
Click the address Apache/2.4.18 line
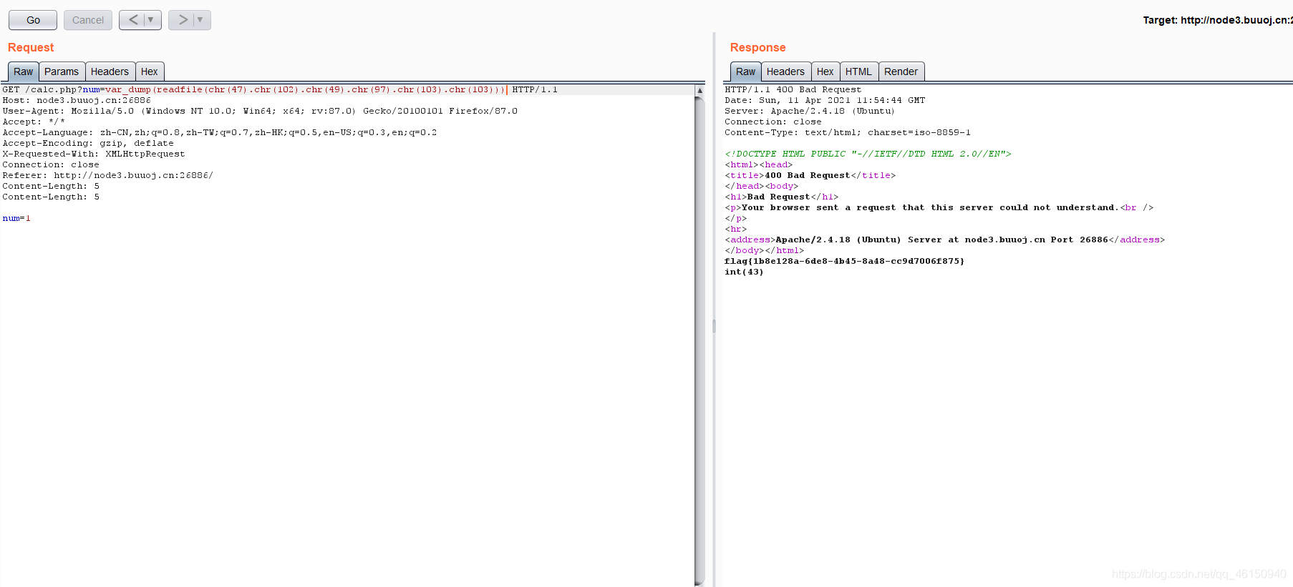(945, 240)
